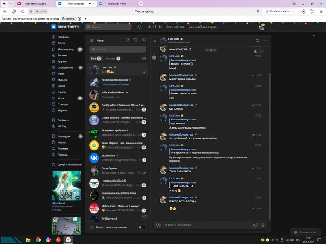326x244 pixels.
Task: Search within the Lera Lera conversation
Action: (x=258, y=41)
